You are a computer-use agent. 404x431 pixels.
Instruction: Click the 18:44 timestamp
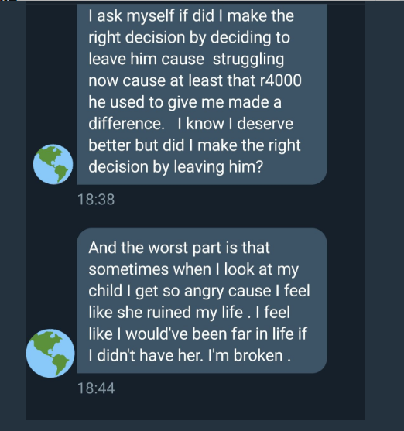(96, 388)
